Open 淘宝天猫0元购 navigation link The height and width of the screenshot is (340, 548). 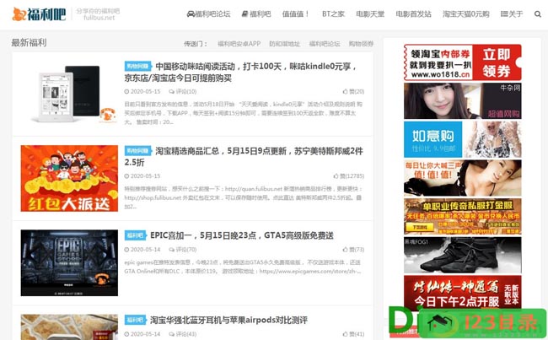point(466,14)
